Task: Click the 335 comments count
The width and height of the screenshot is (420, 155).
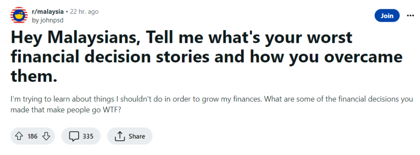Action: click(88, 136)
